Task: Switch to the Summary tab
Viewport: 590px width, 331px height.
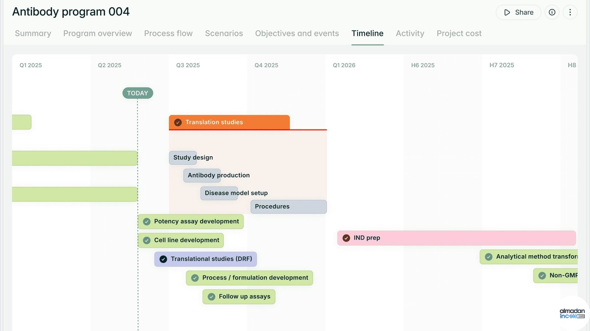Action: (x=33, y=33)
